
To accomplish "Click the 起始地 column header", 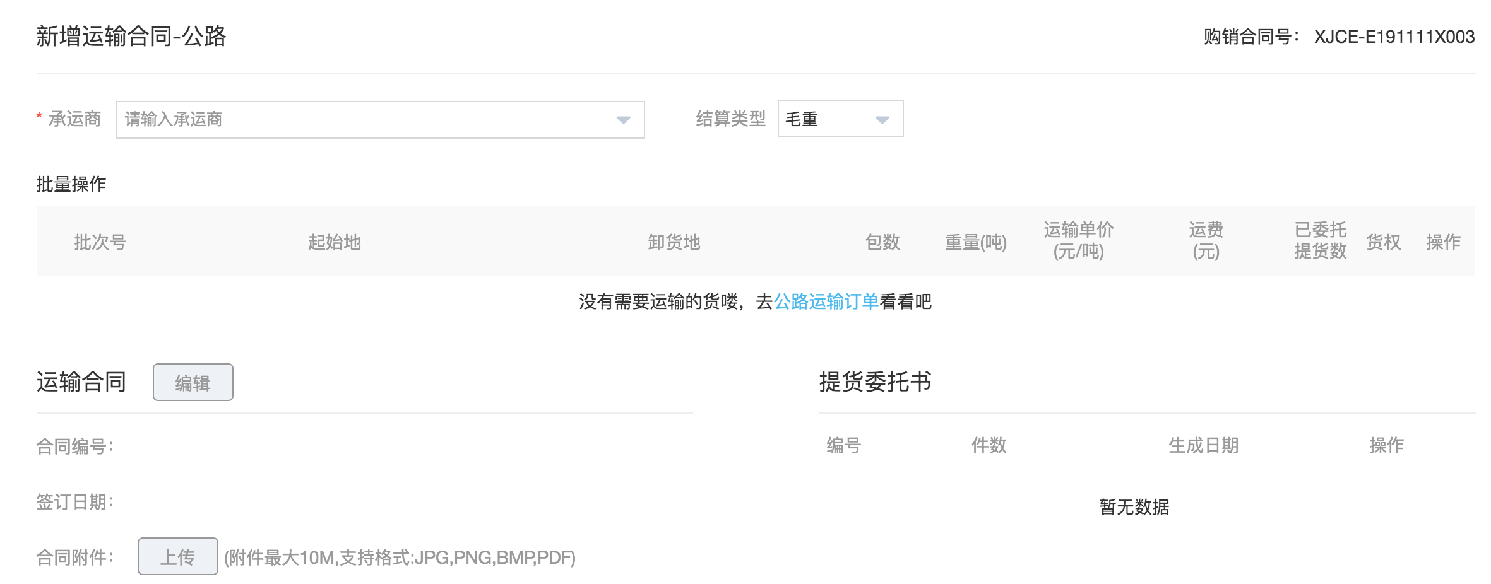I will [x=335, y=242].
